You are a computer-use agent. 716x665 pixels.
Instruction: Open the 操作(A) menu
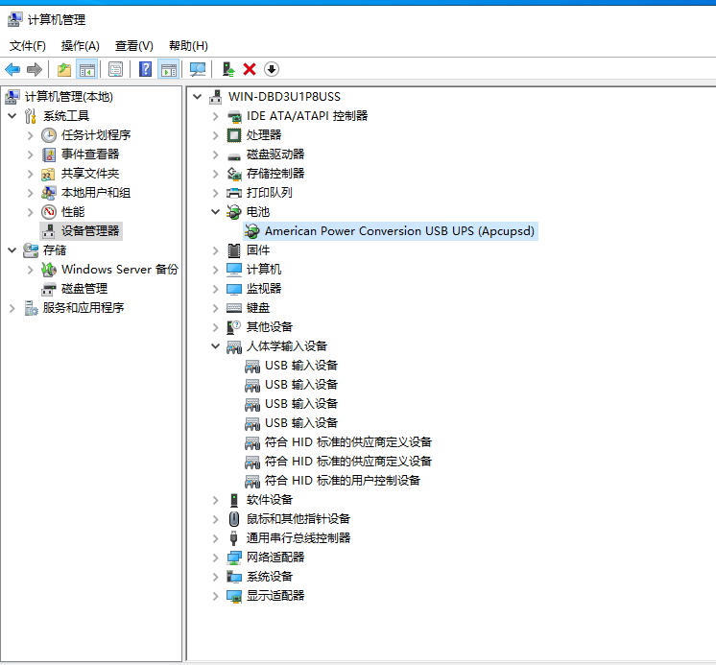80,46
